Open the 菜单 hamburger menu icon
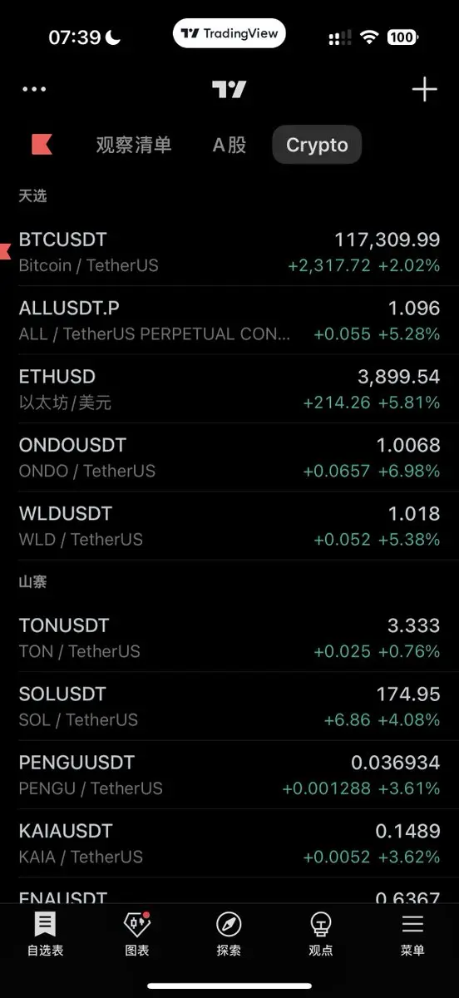459x998 pixels. click(412, 933)
